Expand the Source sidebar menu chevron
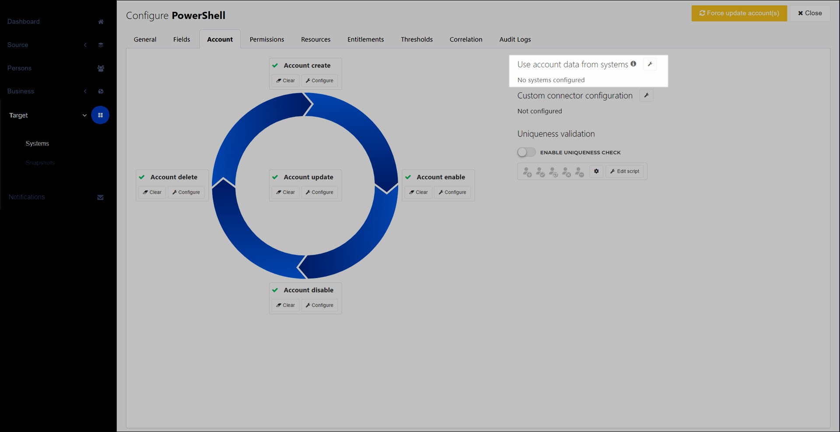 tap(85, 45)
